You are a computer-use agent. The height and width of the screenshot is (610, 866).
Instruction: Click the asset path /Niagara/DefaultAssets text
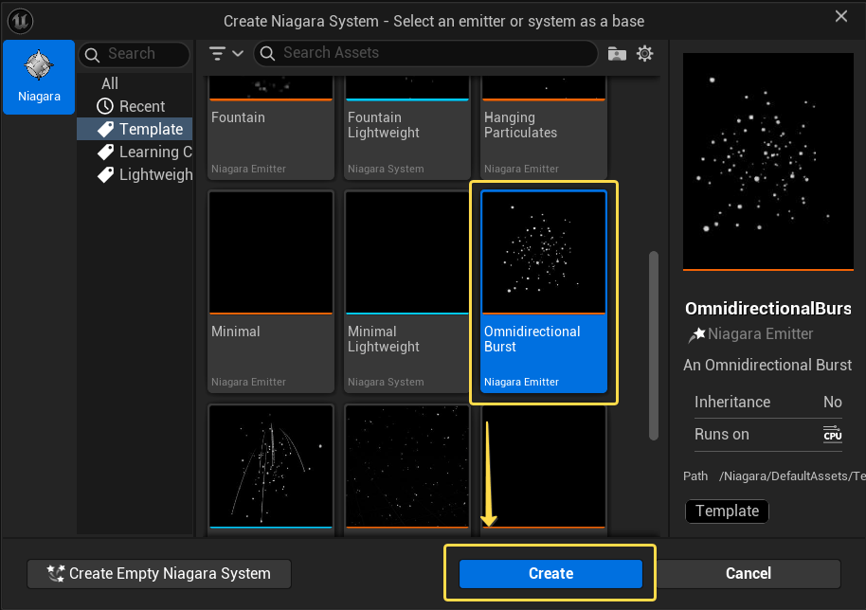tap(792, 475)
